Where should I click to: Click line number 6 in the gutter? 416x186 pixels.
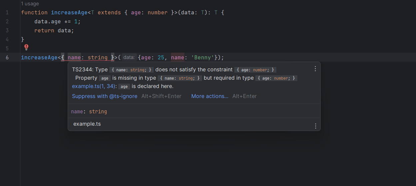(7, 57)
